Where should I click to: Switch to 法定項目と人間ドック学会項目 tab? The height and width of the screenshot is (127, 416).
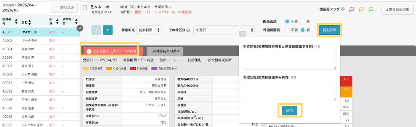click(x=113, y=51)
